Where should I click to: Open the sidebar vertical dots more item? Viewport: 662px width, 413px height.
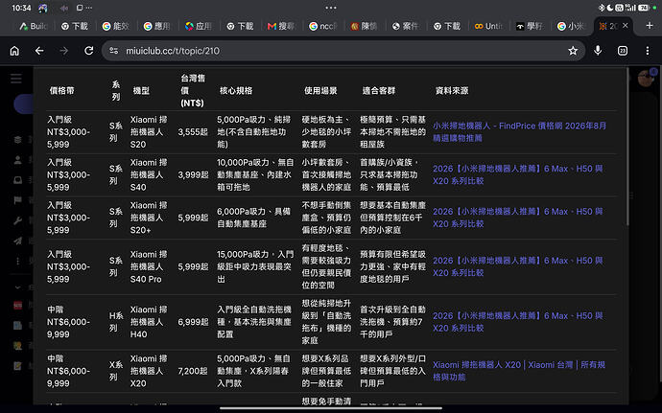[17, 262]
